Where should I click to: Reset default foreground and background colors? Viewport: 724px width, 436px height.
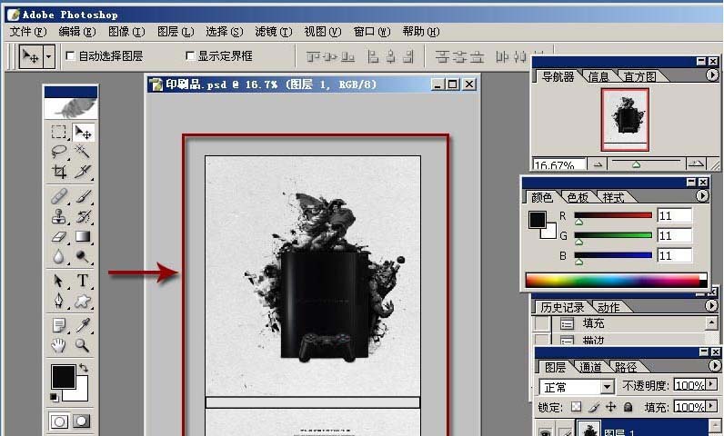[54, 397]
